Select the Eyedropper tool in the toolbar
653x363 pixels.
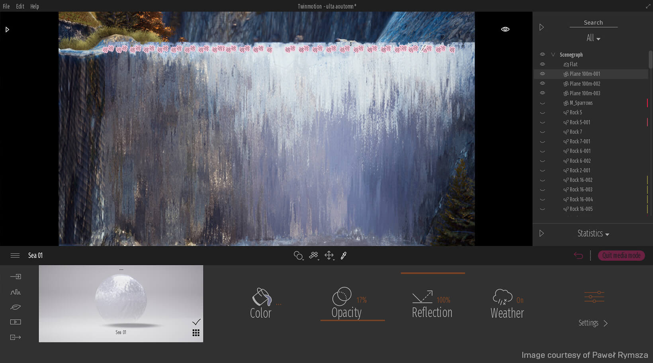coord(344,255)
